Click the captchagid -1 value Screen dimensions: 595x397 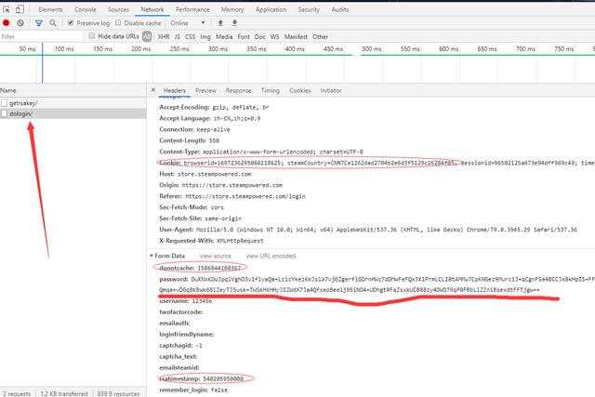(x=199, y=345)
